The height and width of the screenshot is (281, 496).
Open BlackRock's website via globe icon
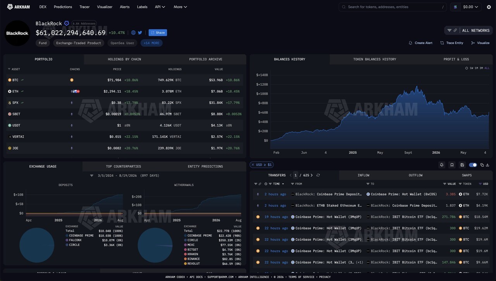133,33
